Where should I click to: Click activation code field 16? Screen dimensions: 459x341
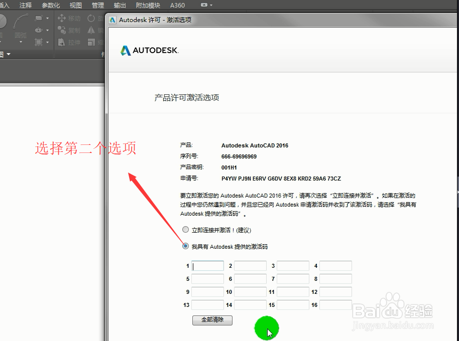point(336,305)
